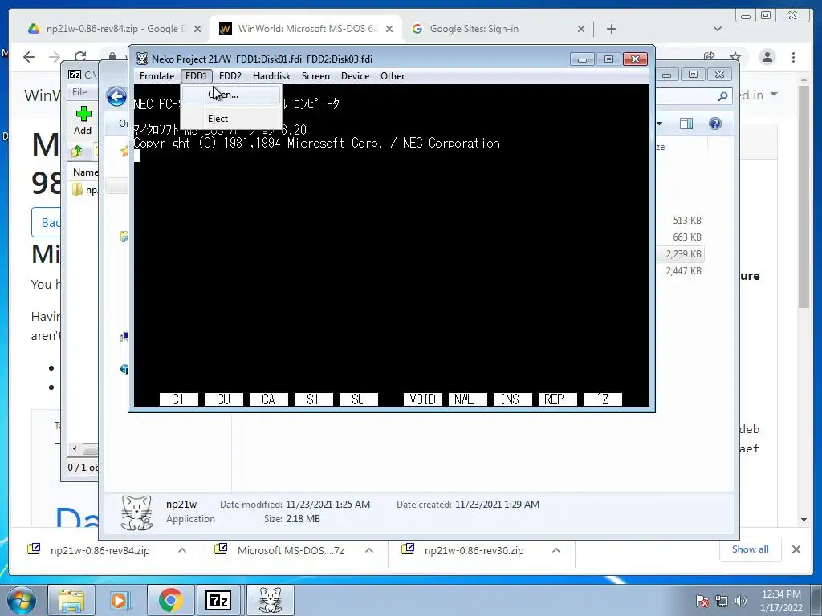
Task: Open a new Chrome tab
Action: (611, 29)
